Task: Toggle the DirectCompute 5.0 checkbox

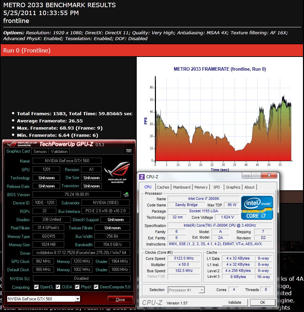Action: click(x=96, y=287)
